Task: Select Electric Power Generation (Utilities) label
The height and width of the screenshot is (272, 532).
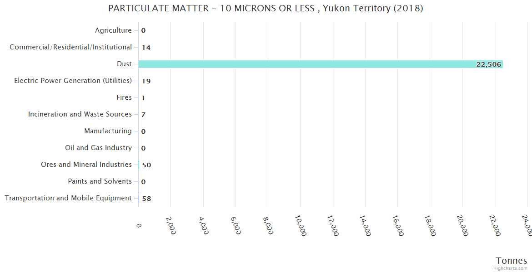Action: (73, 81)
